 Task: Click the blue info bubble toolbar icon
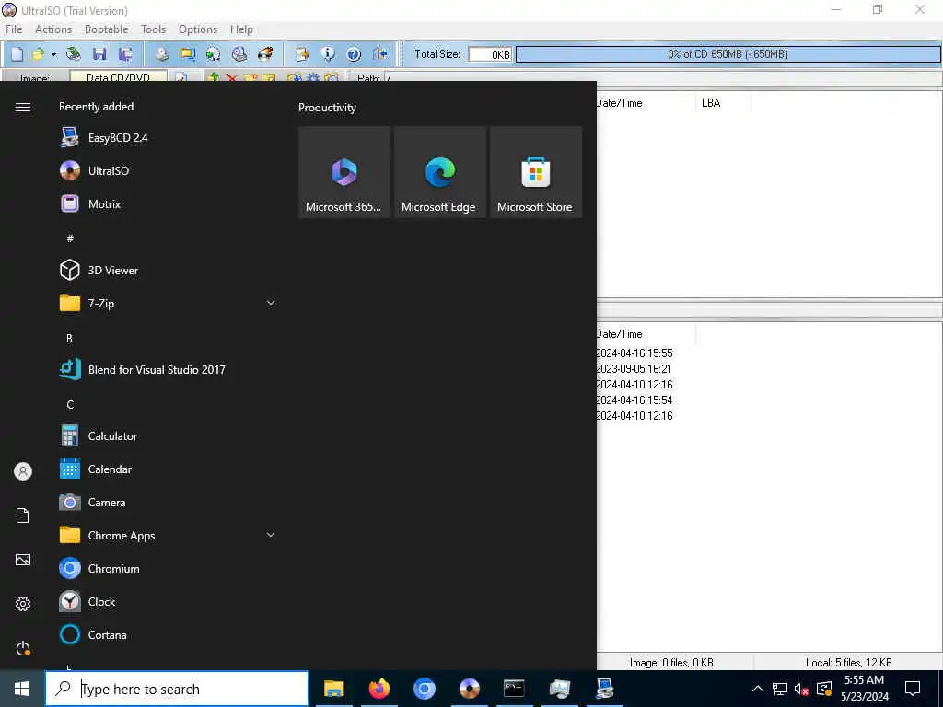(x=328, y=54)
